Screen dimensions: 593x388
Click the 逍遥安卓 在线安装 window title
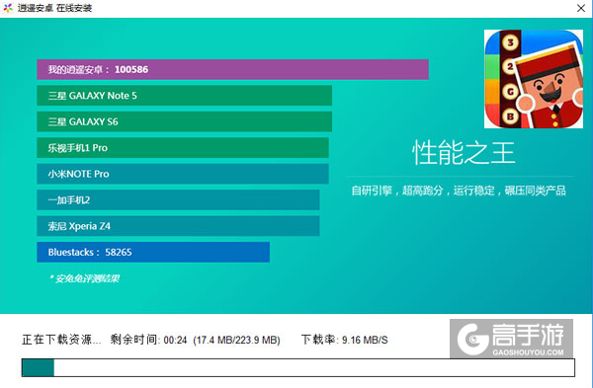coord(54,8)
